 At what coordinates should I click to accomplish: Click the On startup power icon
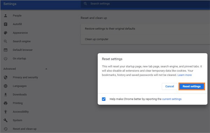pos(6,58)
